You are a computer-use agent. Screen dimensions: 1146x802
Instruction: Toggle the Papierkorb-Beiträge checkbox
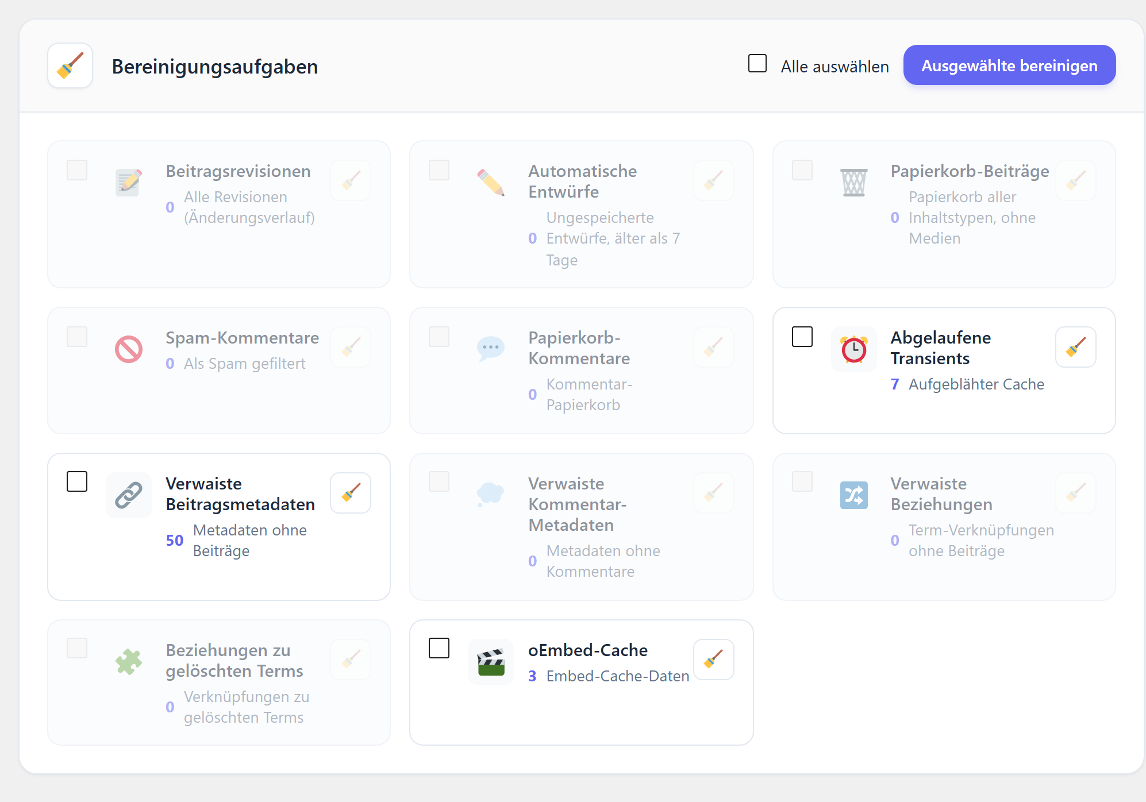pos(802,170)
